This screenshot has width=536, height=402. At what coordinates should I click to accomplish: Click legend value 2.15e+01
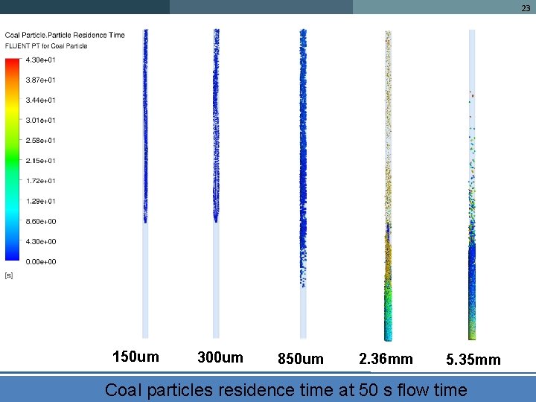tap(40, 161)
